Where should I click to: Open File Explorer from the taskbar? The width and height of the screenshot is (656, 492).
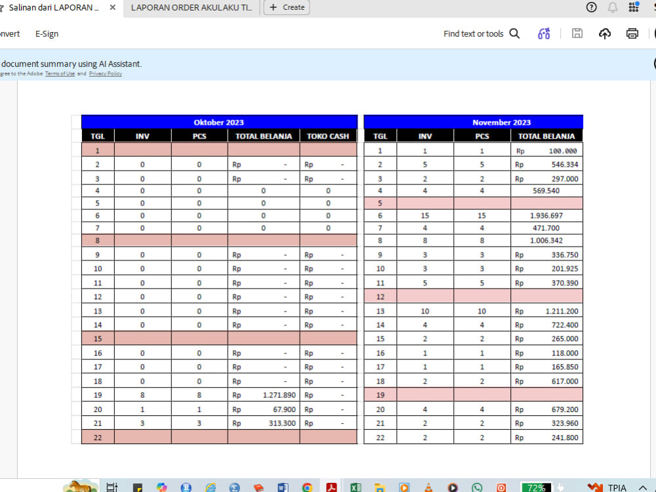point(379,487)
